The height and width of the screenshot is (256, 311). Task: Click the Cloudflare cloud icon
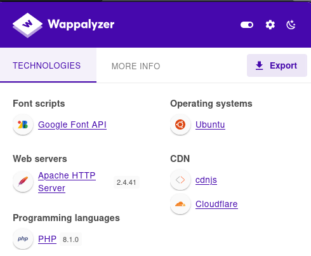tap(180, 204)
